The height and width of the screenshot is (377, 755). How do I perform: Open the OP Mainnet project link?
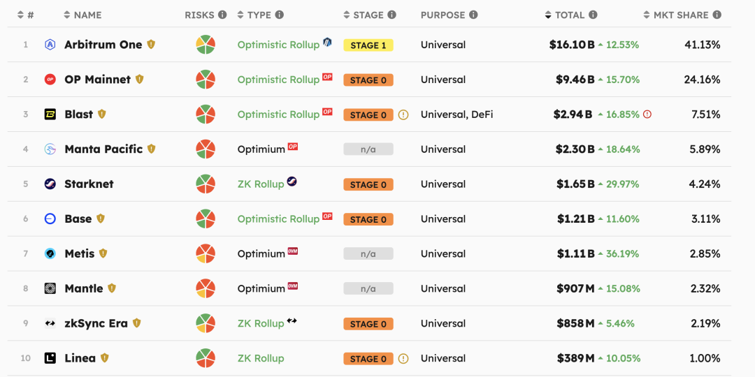(x=98, y=80)
